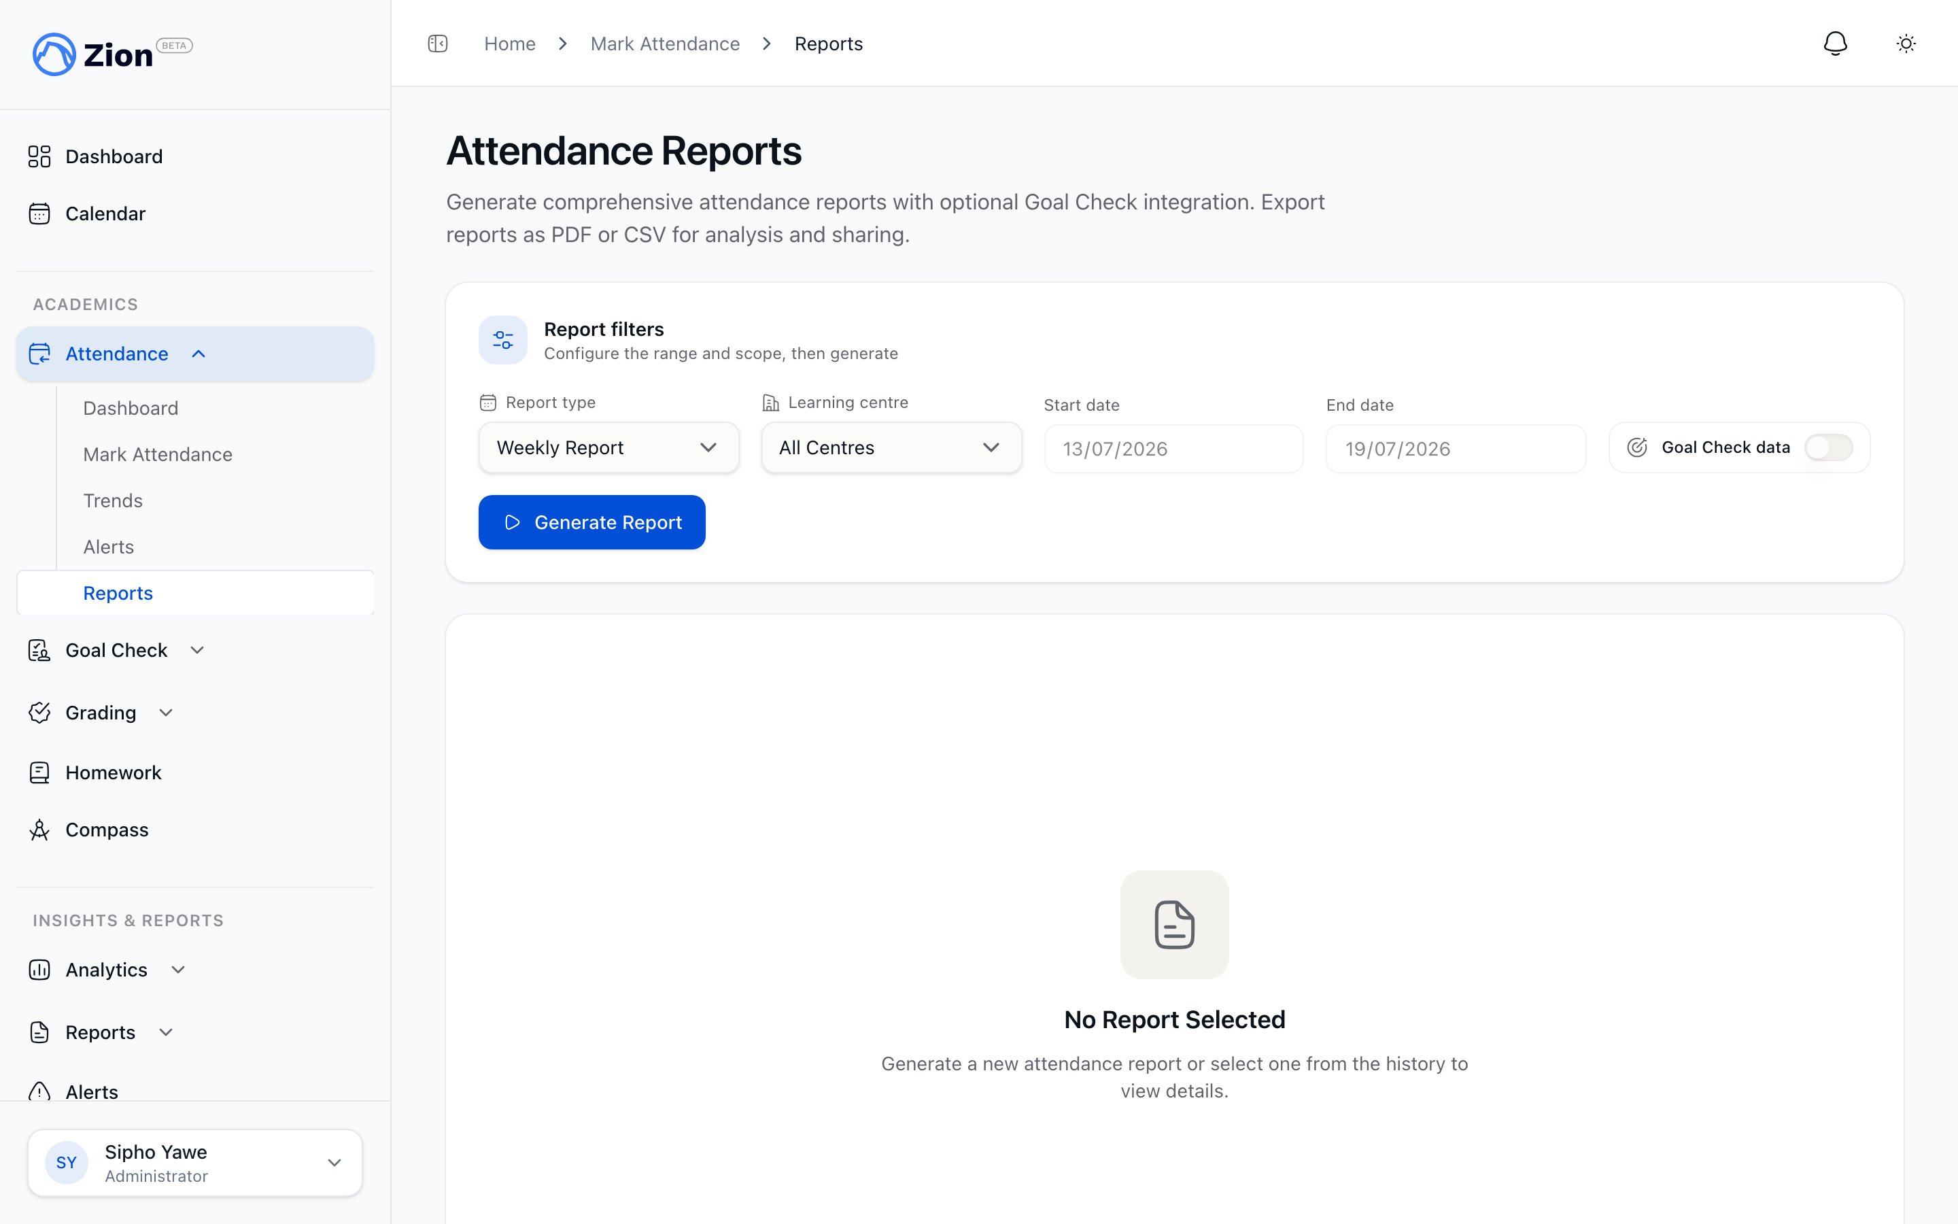Viewport: 1958px width, 1224px height.
Task: Click the Analytics chart icon
Action: tap(39, 970)
